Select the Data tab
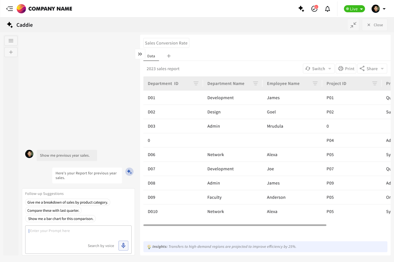Screen dimensions: 394x262 click(x=151, y=56)
